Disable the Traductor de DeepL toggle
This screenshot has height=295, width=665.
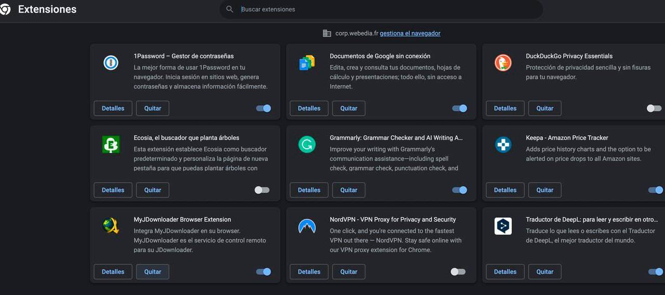656,272
